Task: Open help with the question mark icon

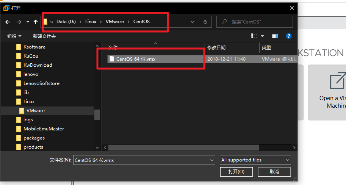Action: pyautogui.click(x=289, y=36)
